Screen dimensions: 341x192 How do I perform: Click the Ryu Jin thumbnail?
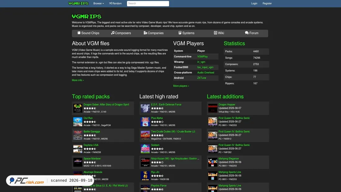click(145, 176)
